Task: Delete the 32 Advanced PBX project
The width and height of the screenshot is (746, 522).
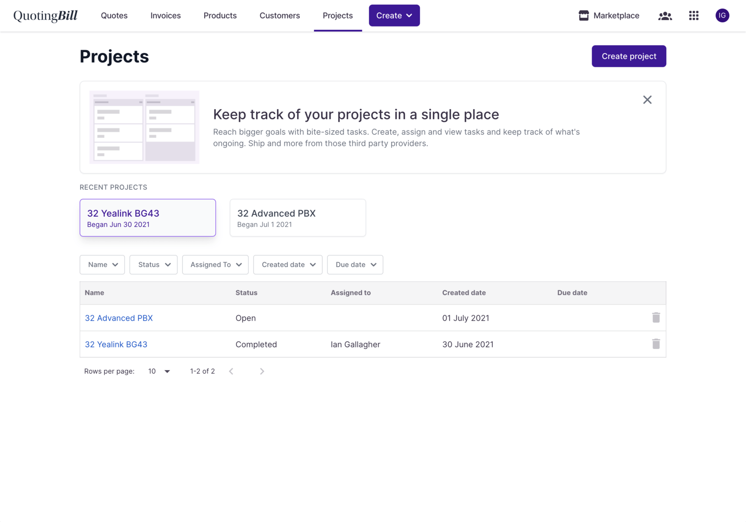Action: pos(656,318)
